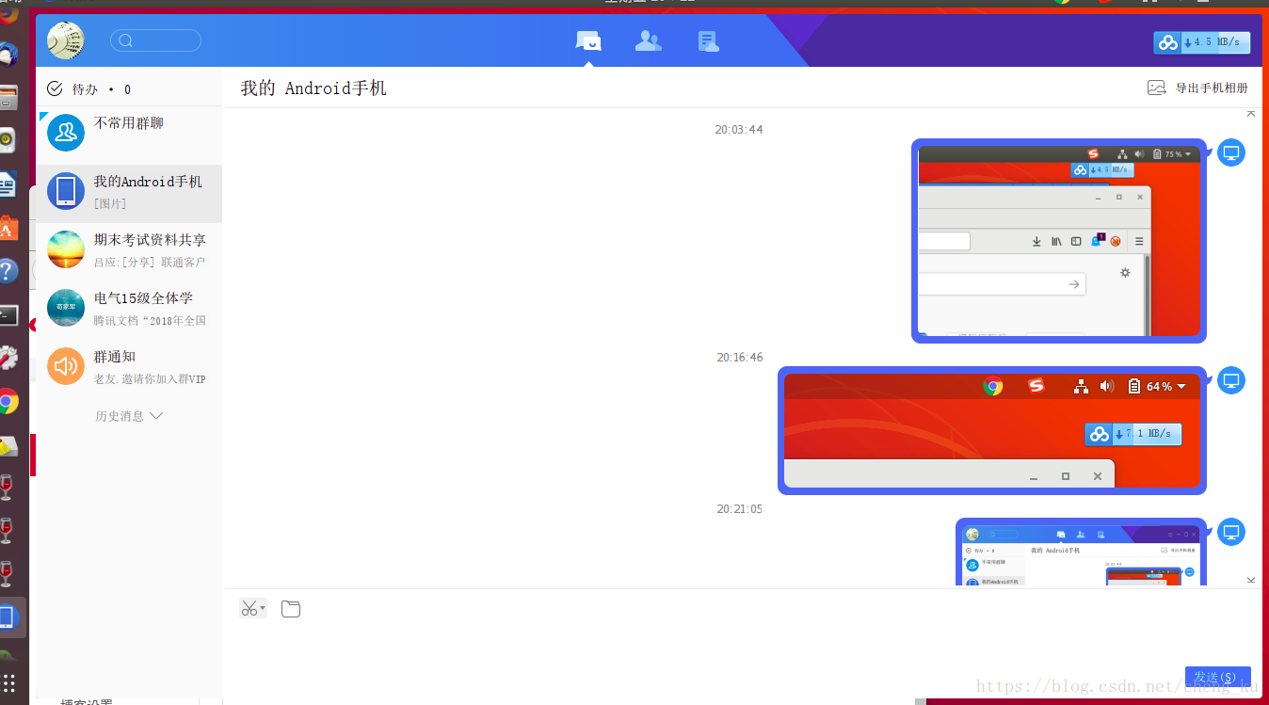Click scroll-up arrow of chat pane
Viewport: 1269px width, 705px height.
(1251, 114)
